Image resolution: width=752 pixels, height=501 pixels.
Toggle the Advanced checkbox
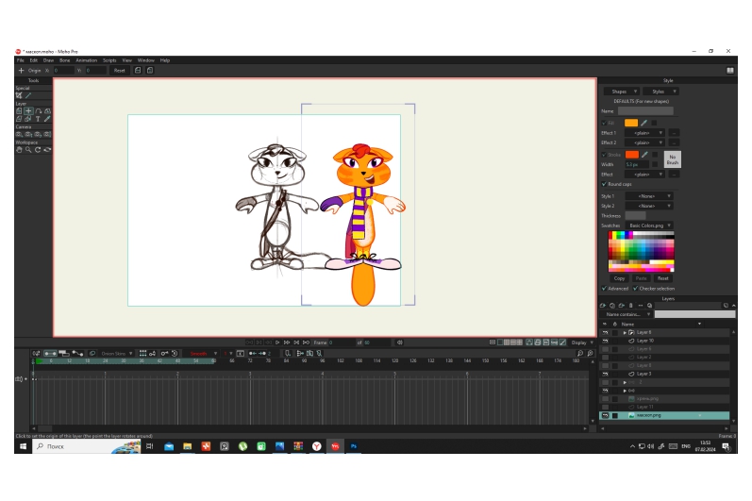(604, 288)
